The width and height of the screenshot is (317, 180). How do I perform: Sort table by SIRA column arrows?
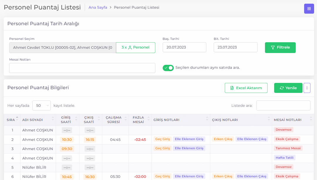point(17,119)
